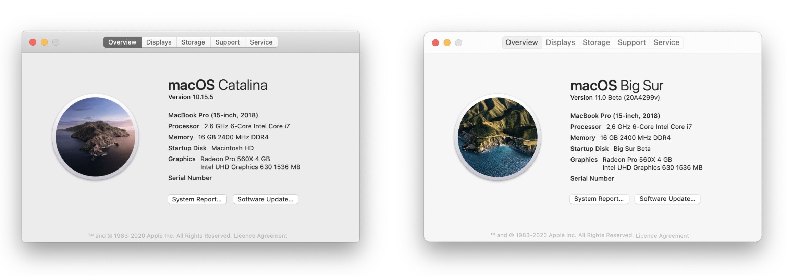Launch Software Update in the Big Sur window
This screenshot has width=786, height=276.
coord(667,199)
